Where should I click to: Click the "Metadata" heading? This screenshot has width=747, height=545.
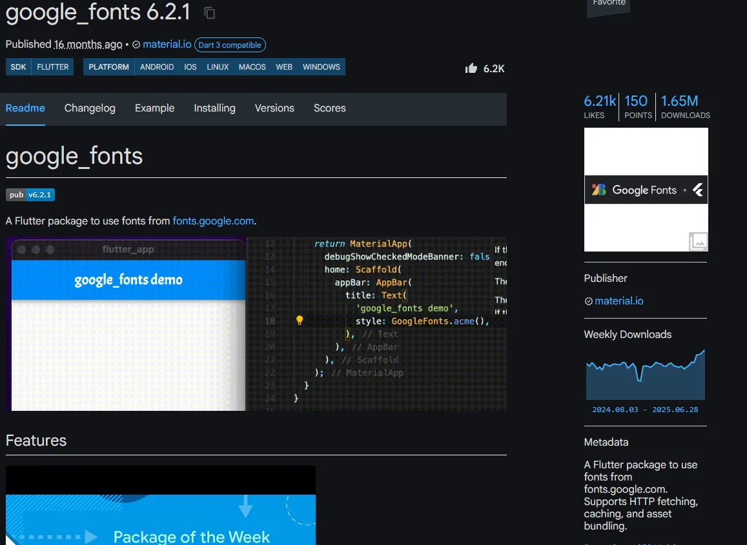coord(606,442)
